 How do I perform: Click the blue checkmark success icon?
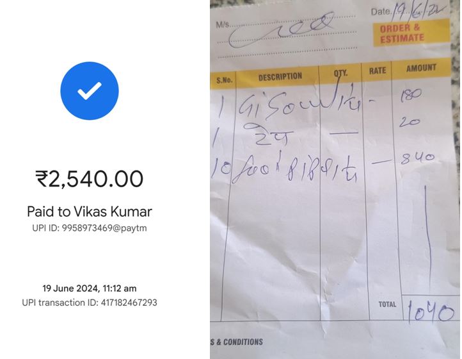click(x=90, y=90)
